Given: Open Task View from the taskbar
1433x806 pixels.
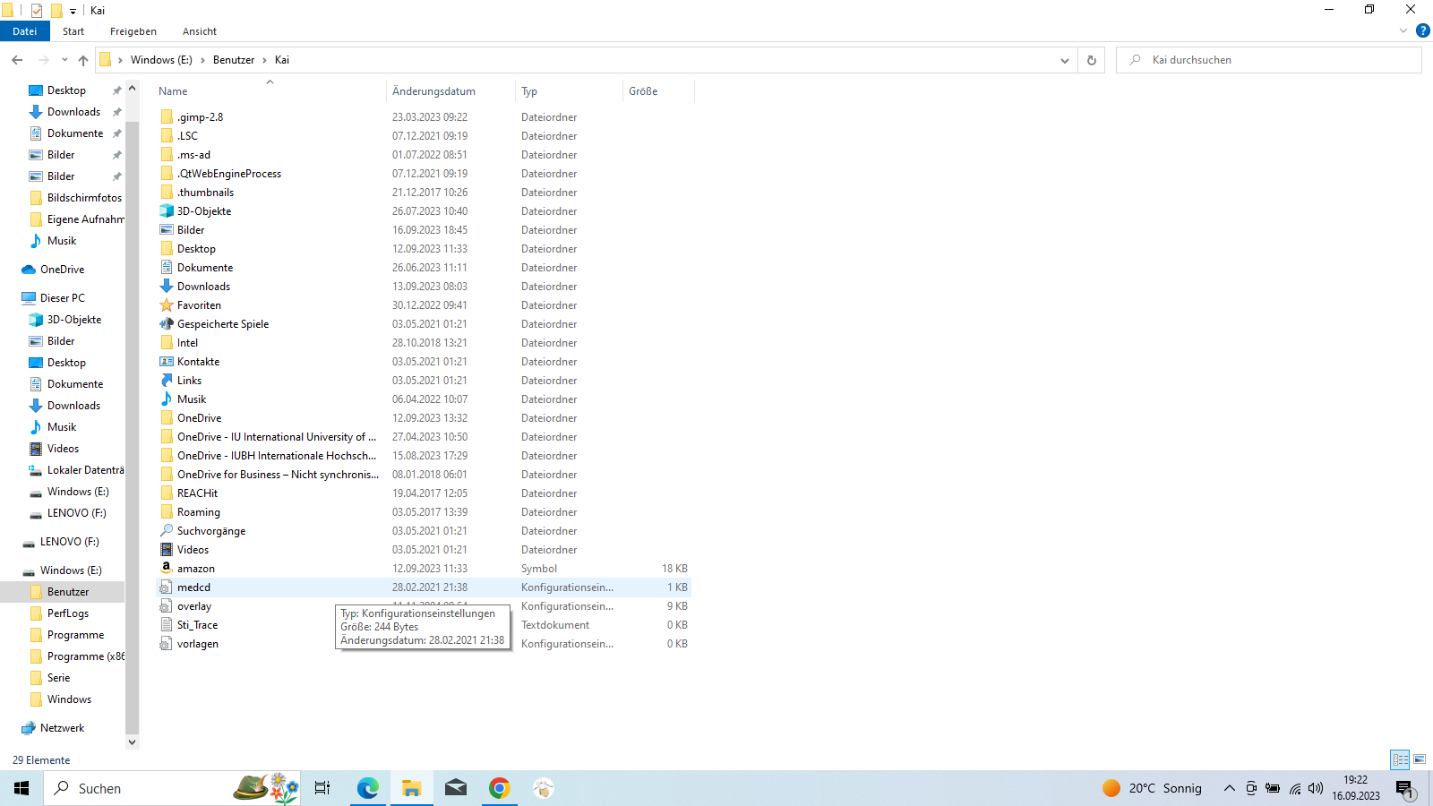Looking at the screenshot, I should click(x=322, y=788).
